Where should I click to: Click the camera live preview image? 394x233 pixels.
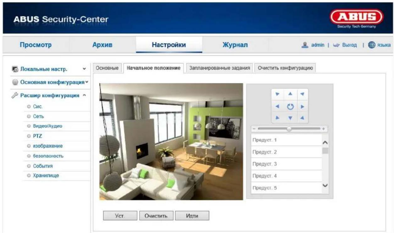[x=171, y=142]
